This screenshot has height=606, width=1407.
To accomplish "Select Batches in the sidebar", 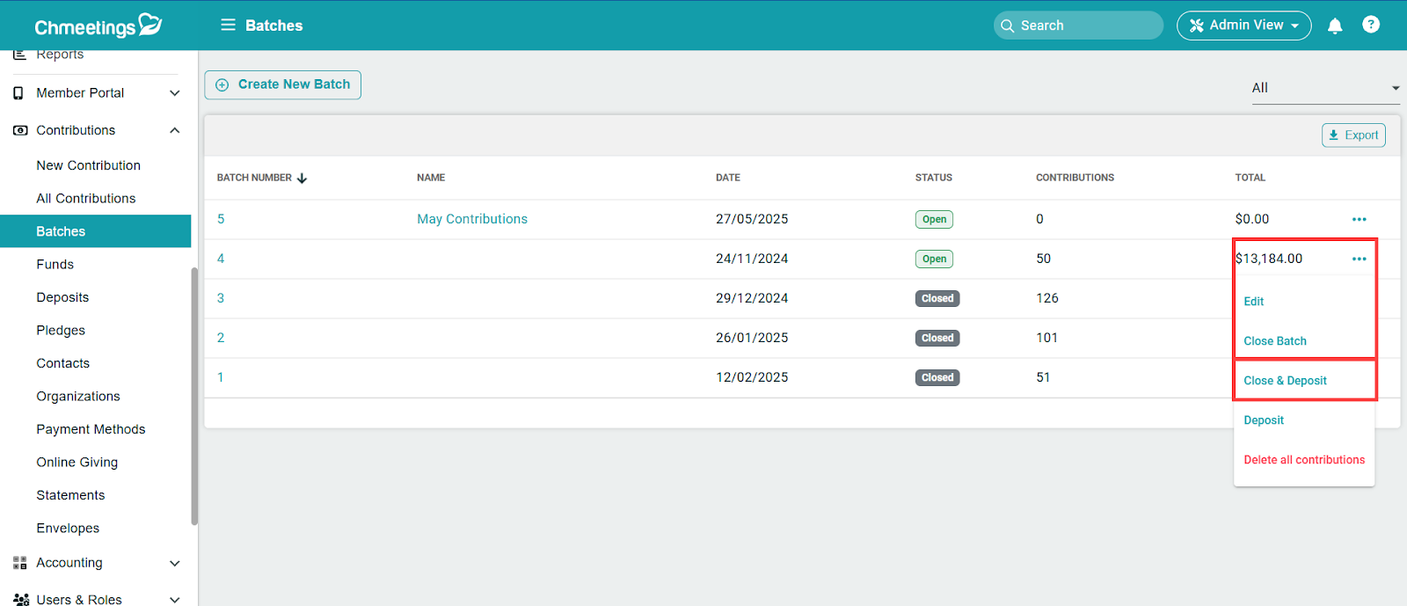I will tap(95, 231).
